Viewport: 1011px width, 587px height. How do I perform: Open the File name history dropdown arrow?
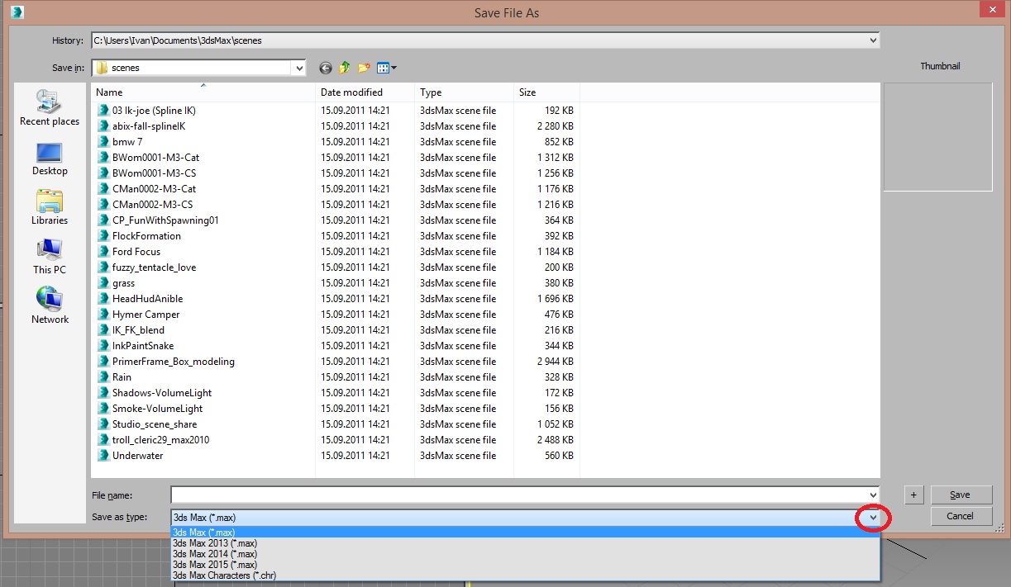(x=873, y=495)
